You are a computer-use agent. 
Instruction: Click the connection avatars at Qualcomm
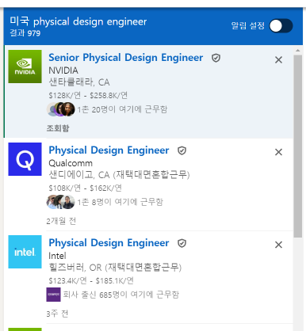point(61,202)
